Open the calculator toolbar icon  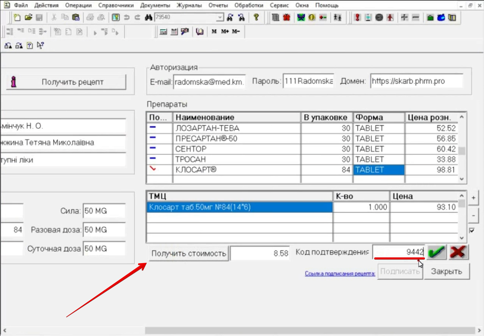[x=163, y=32]
